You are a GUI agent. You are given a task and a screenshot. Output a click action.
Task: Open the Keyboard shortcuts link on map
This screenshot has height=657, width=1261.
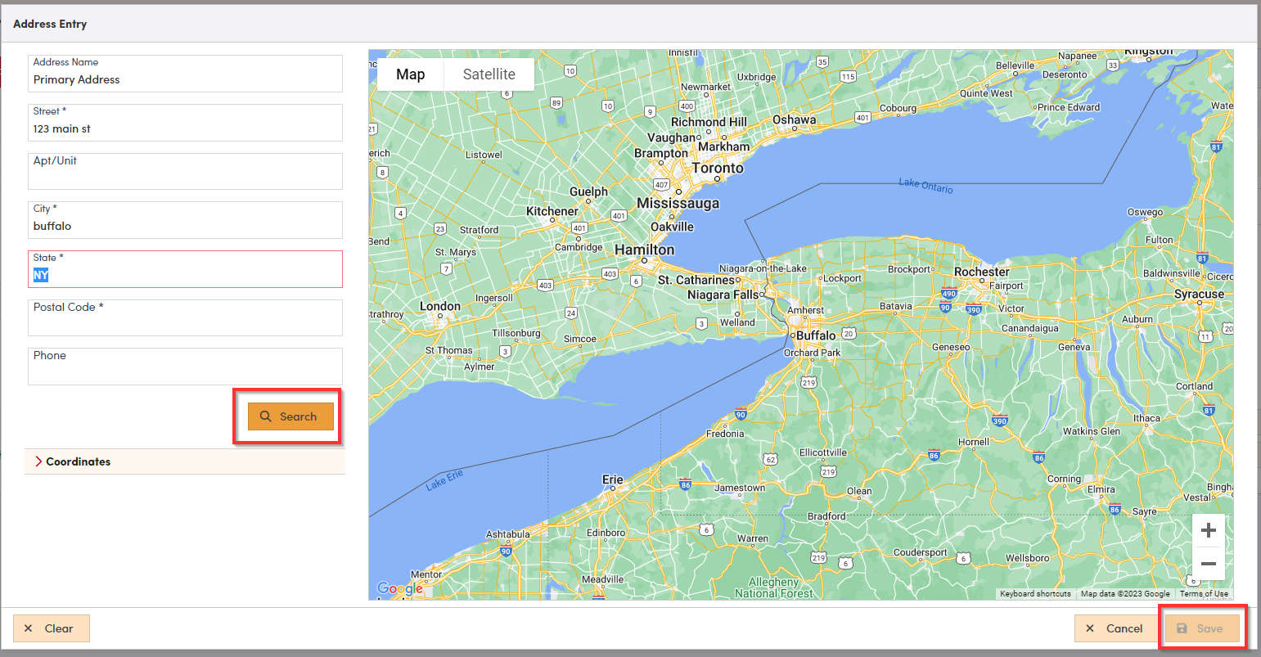click(1034, 594)
